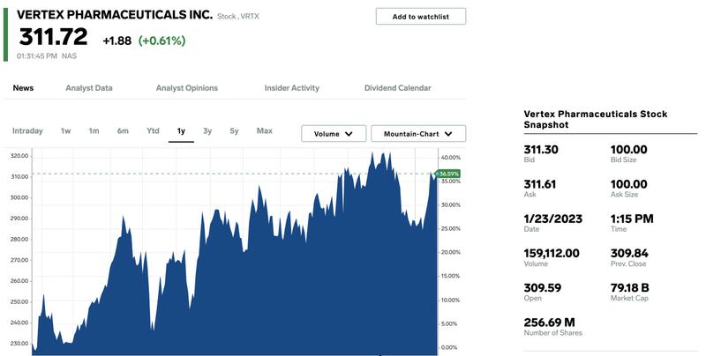This screenshot has height=356, width=706.
Task: Click the Prev. Close value 309.84
Action: 629,253
